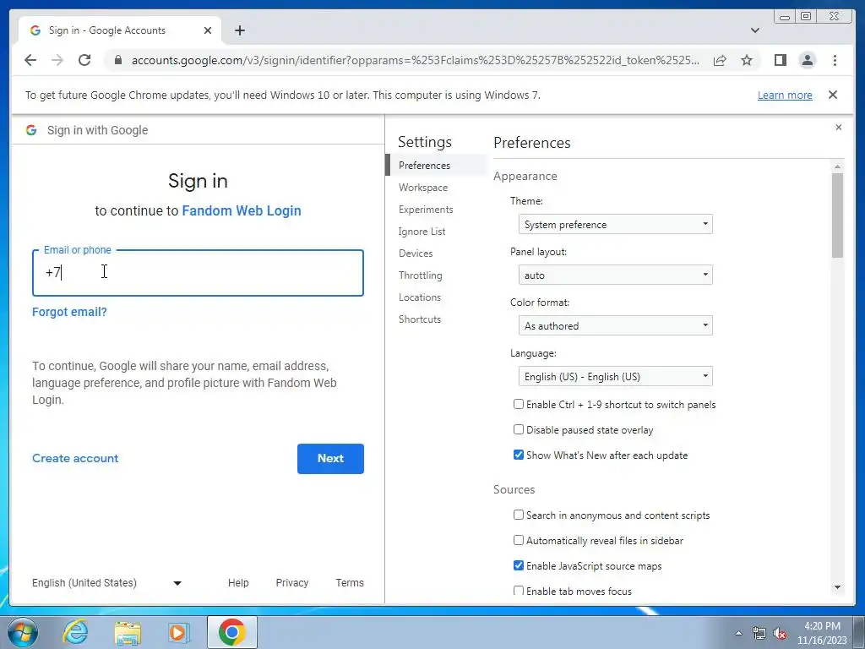Click the address bar URL
Image resolution: width=865 pixels, height=649 pixels.
[415, 60]
